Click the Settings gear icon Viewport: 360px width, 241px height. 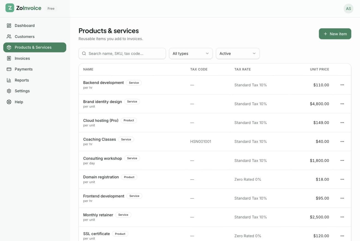9,91
